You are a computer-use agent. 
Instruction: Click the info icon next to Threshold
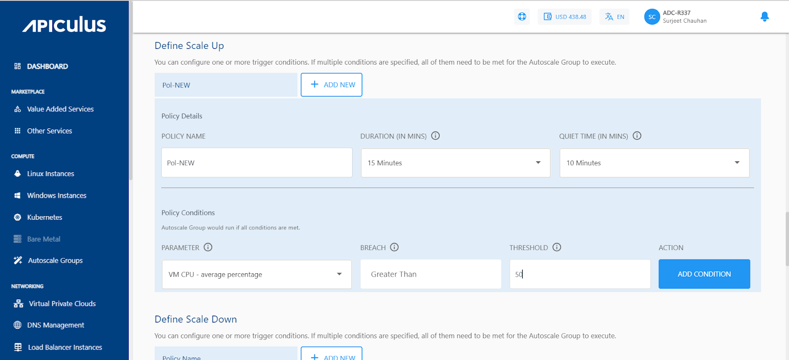pos(557,247)
